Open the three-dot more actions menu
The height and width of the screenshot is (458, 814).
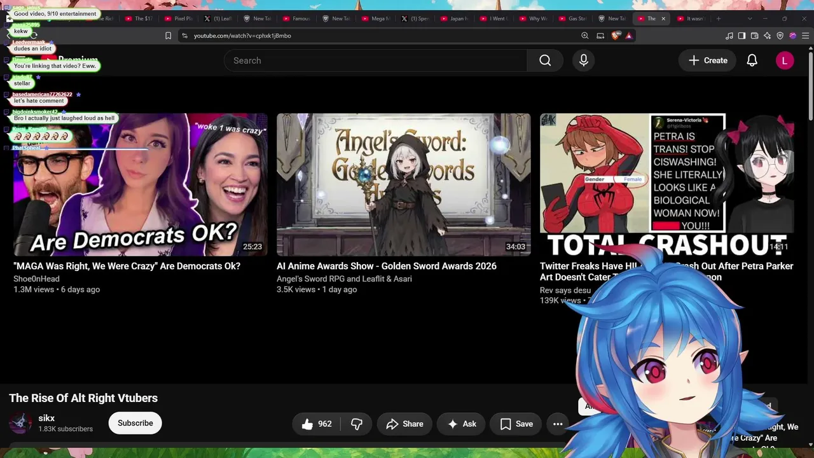tap(558, 424)
